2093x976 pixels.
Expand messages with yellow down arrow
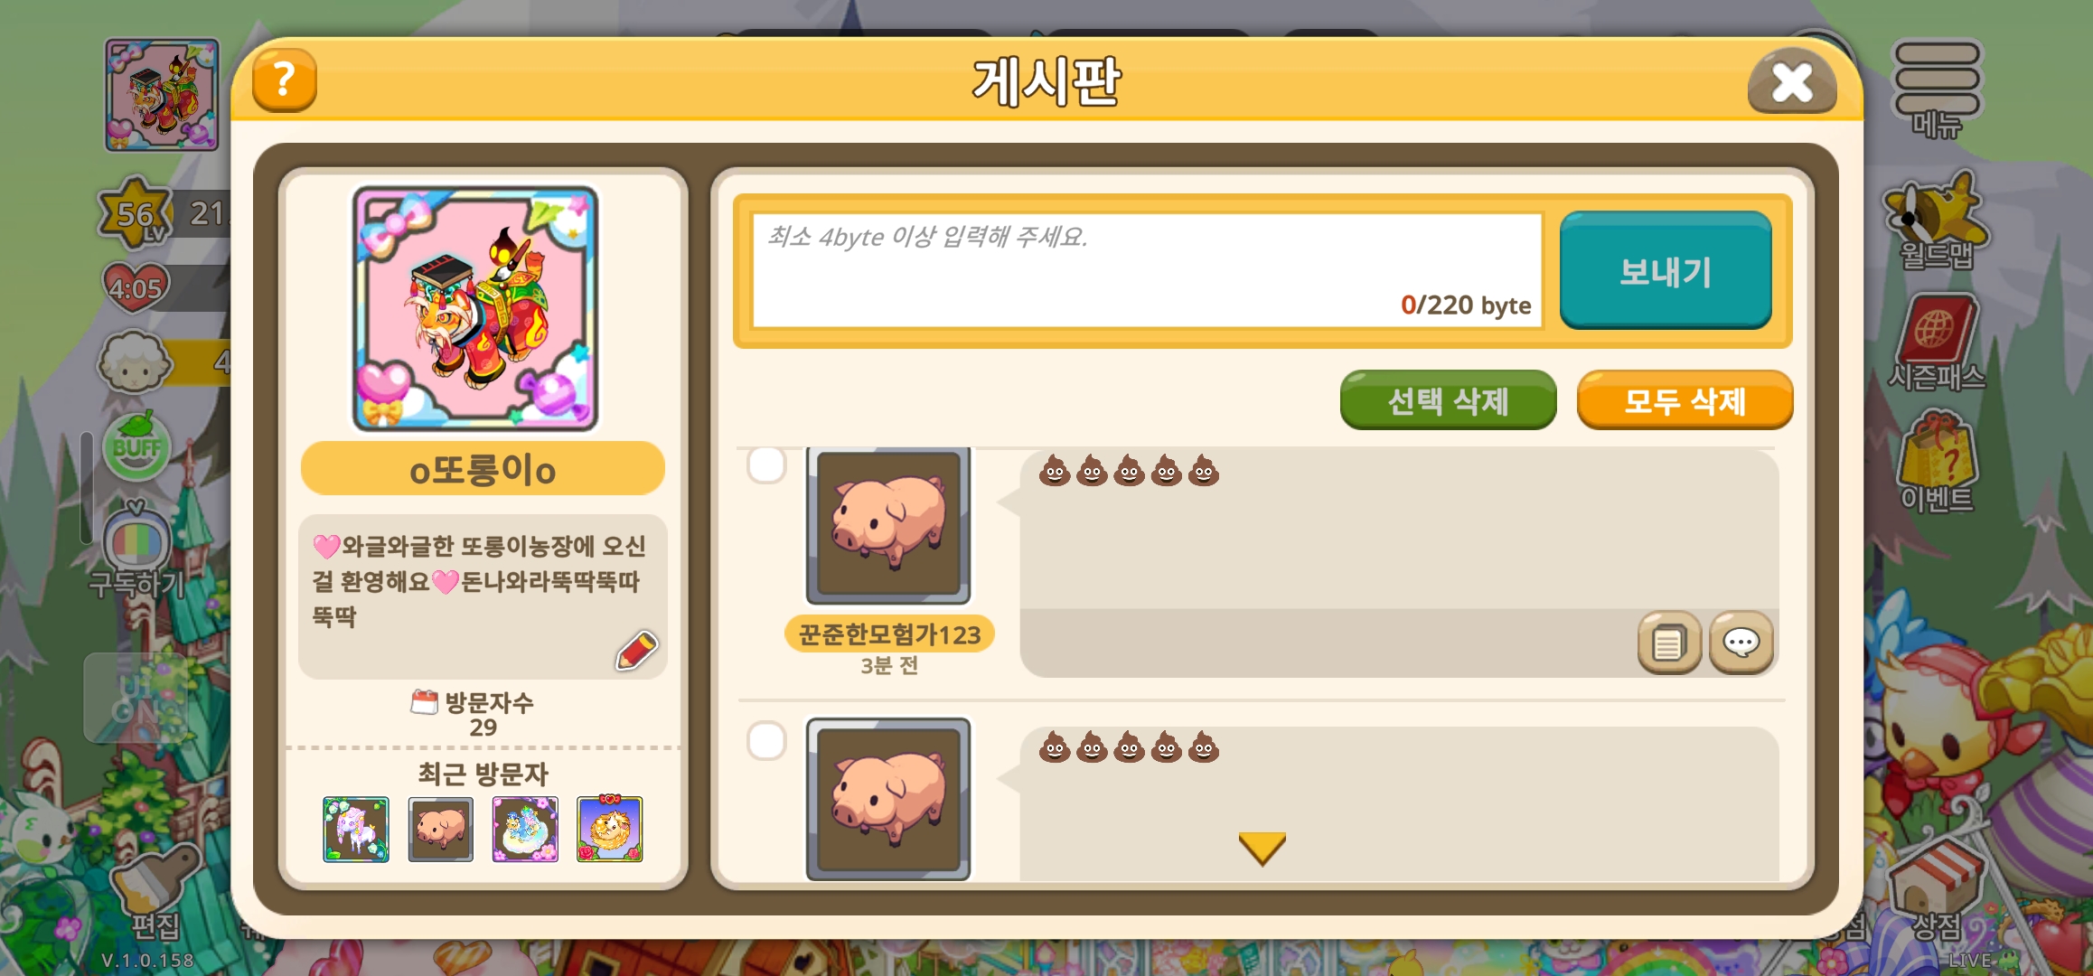[1262, 849]
